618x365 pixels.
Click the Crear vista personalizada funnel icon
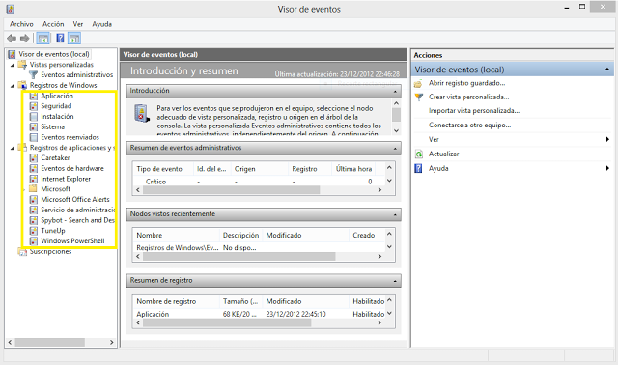tap(418, 97)
